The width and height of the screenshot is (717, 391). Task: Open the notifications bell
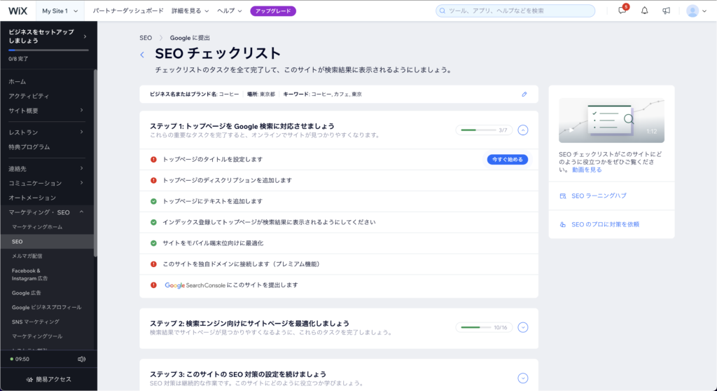coord(644,11)
